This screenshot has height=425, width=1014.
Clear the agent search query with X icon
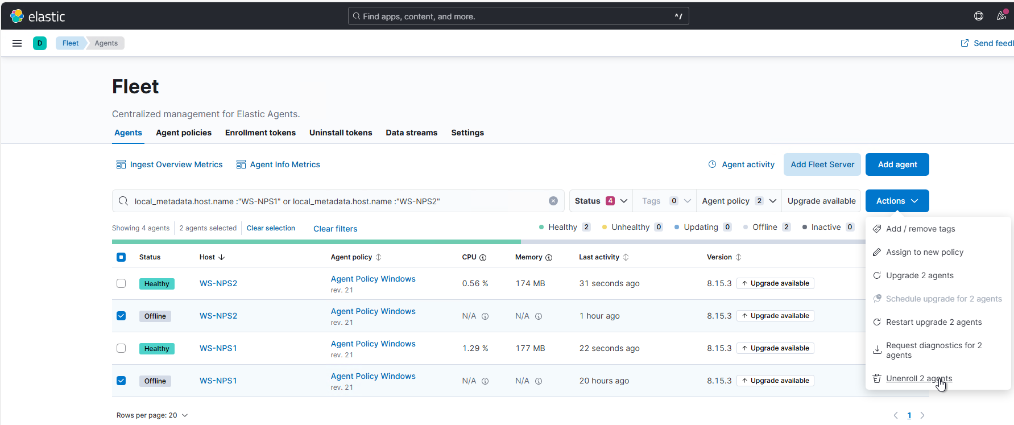[553, 201]
